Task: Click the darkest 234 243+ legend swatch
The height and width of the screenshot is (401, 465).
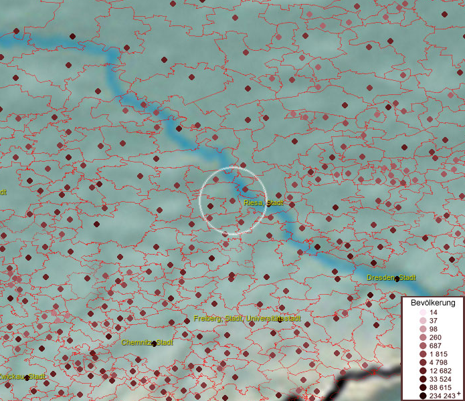Action: (x=423, y=395)
